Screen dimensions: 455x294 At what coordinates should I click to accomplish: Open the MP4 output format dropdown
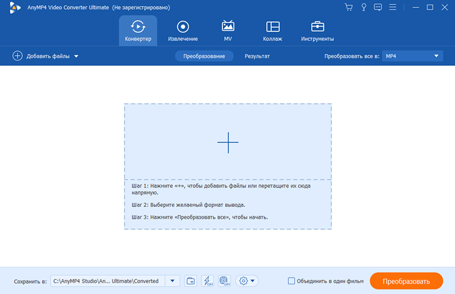(x=412, y=56)
